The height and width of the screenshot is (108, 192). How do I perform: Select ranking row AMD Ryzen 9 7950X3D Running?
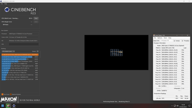[20, 55]
